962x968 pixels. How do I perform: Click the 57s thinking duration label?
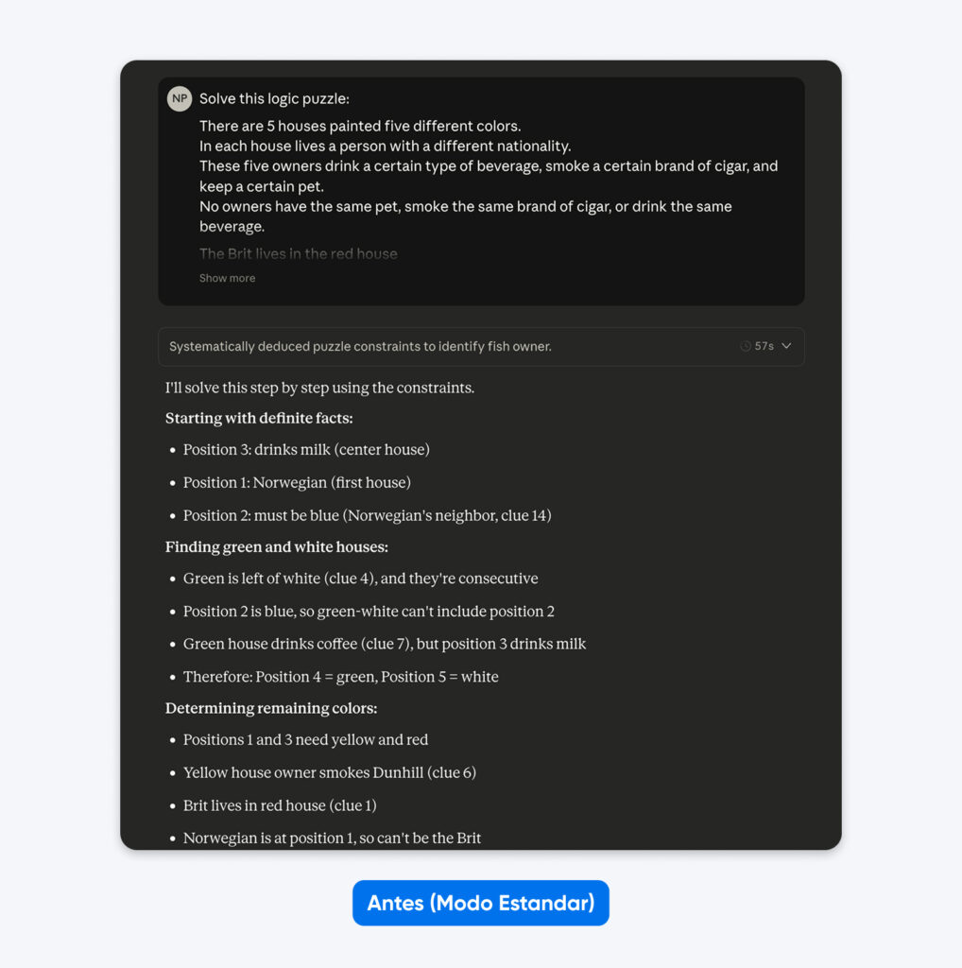point(764,347)
